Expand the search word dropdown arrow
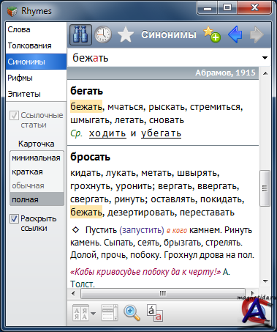Viewport: 277px width, 332px height. click(x=265, y=58)
